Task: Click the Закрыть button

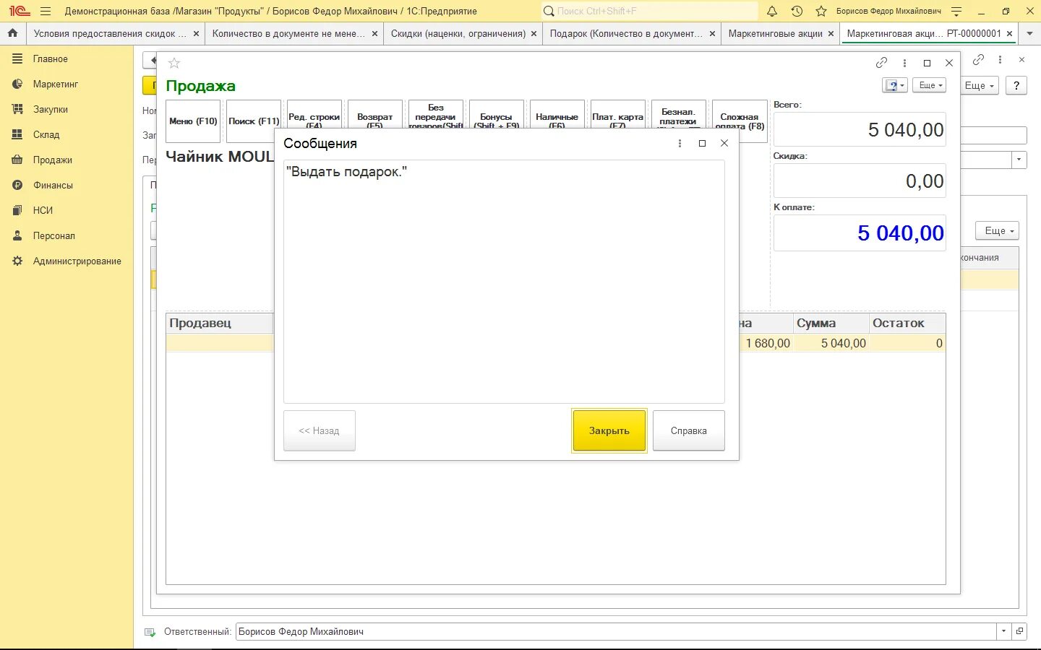Action: point(609,430)
